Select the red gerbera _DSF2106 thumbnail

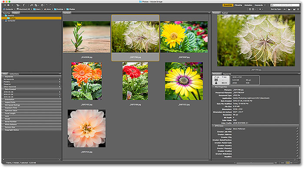[135, 81]
